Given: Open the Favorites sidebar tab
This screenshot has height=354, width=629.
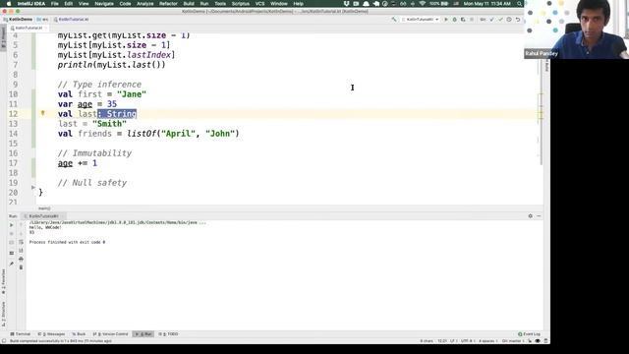Looking at the screenshot, I should tap(3, 282).
